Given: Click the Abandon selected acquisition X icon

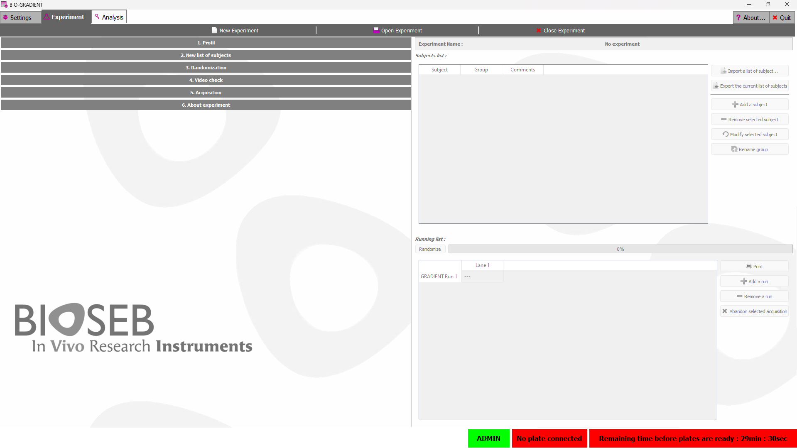Looking at the screenshot, I should click(725, 311).
